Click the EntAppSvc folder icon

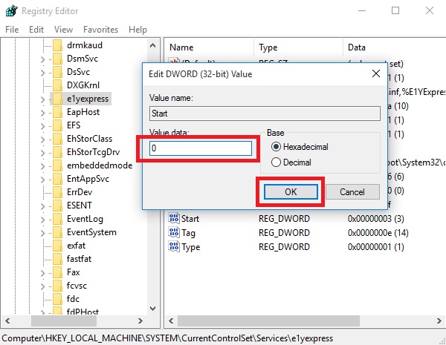[x=57, y=179]
